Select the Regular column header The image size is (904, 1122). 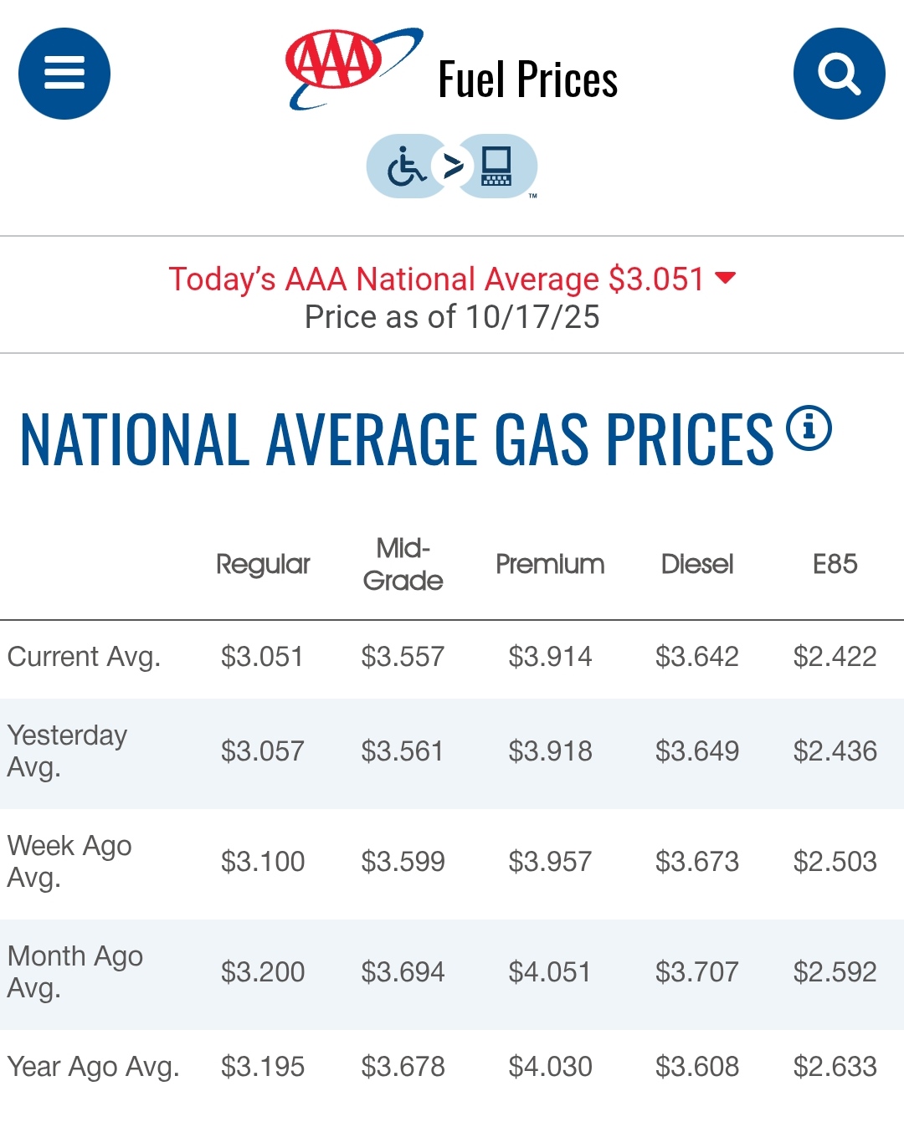pos(263,564)
